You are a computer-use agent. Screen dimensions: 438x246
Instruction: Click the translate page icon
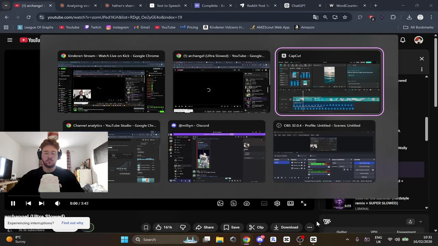pyautogui.click(x=315, y=17)
